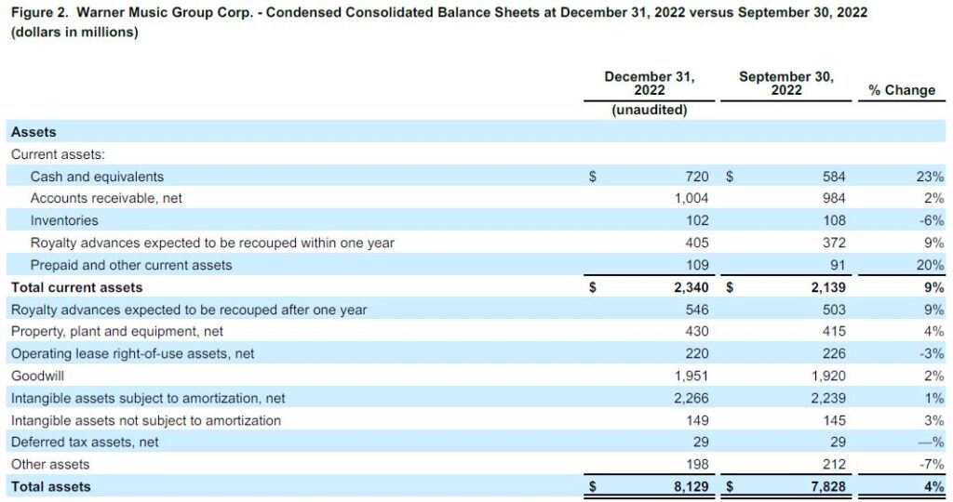Click the value 1,004
Image resolution: width=953 pixels, height=502 pixels.
pyautogui.click(x=691, y=199)
